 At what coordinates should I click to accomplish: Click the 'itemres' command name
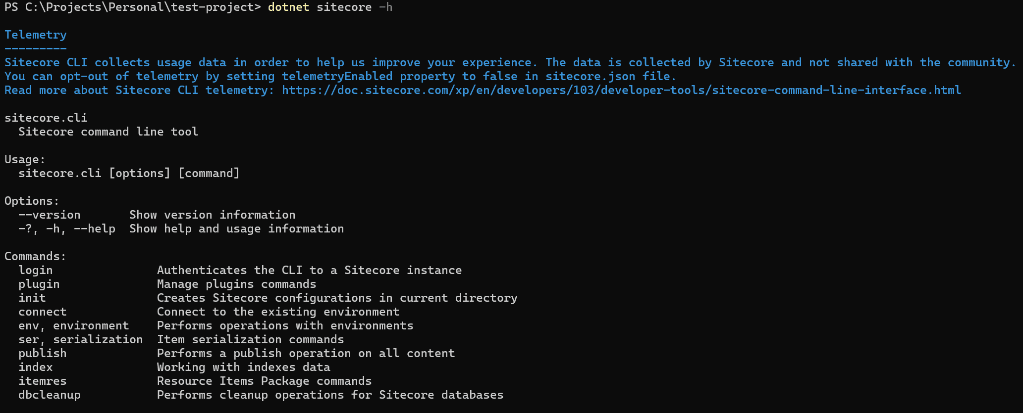43,381
